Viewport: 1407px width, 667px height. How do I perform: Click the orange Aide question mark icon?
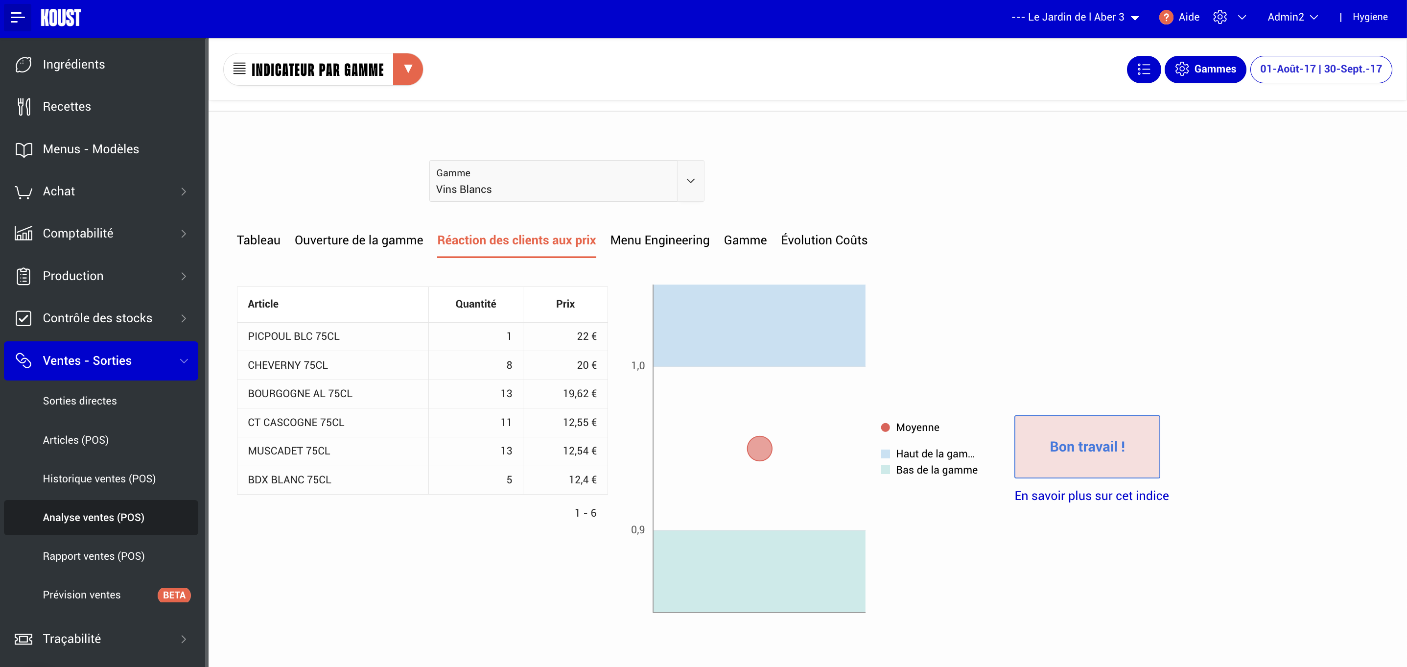pyautogui.click(x=1166, y=17)
